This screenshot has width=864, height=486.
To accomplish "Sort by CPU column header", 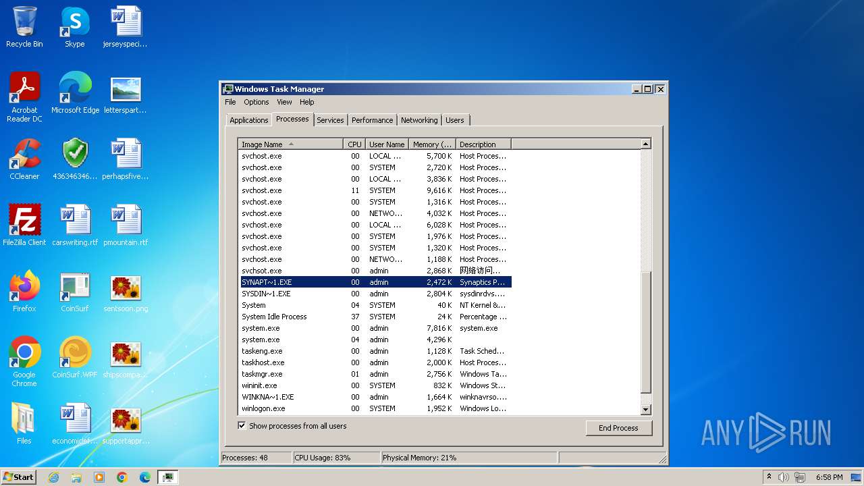I will pos(354,144).
